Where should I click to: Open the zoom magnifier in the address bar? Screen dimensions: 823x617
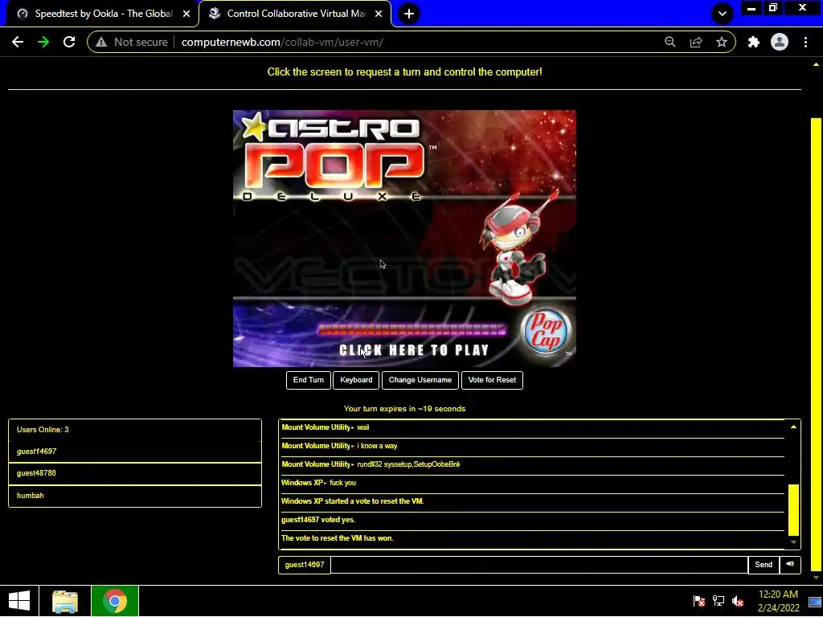pos(669,42)
